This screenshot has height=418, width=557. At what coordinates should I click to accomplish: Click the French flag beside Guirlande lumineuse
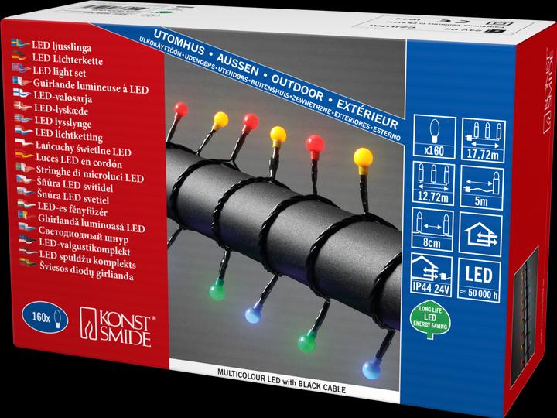point(22,81)
